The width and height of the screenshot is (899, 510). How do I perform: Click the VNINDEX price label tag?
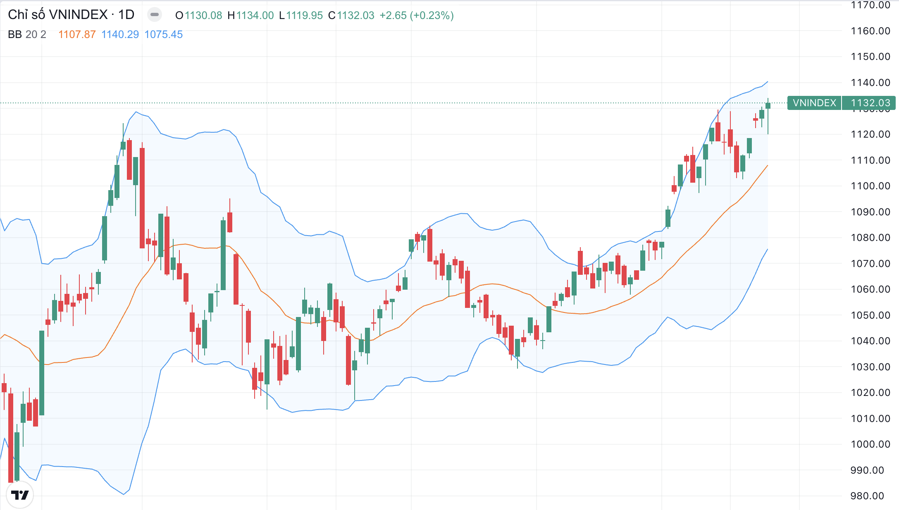click(x=814, y=103)
